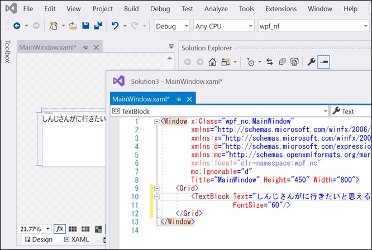The image size is (372, 250).
Task: Switch to the XAML pane tab
Action: (77, 239)
